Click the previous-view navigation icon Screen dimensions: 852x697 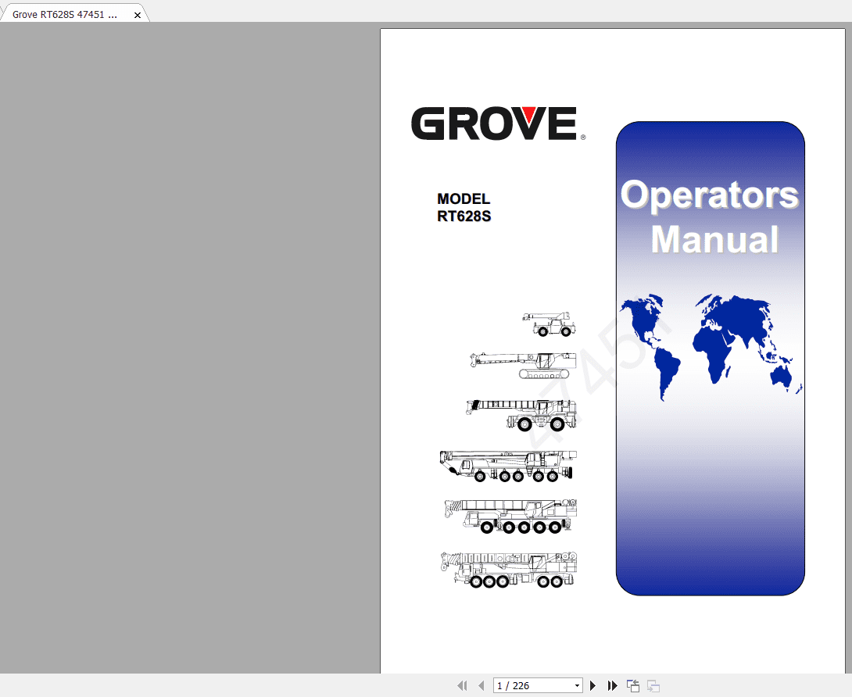pyautogui.click(x=632, y=684)
